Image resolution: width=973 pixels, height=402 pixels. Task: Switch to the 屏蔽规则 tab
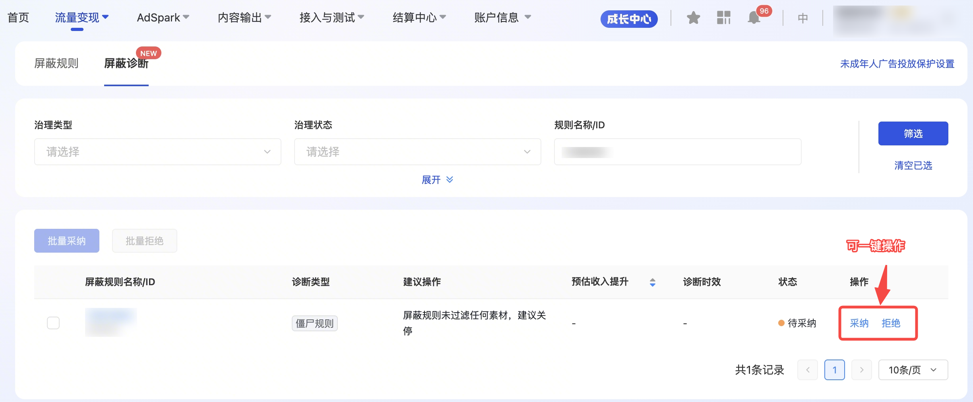56,64
